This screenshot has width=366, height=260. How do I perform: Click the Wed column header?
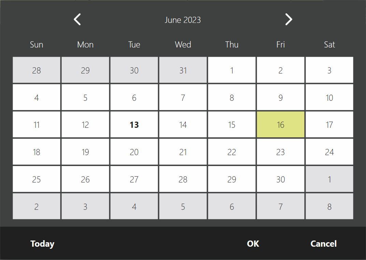coord(183,44)
